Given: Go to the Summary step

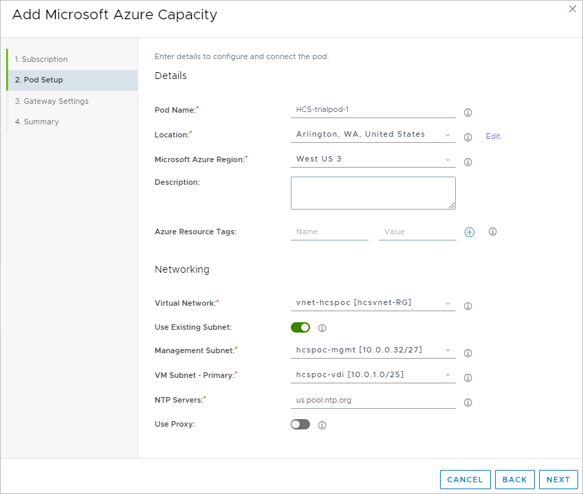Looking at the screenshot, I should (72, 122).
